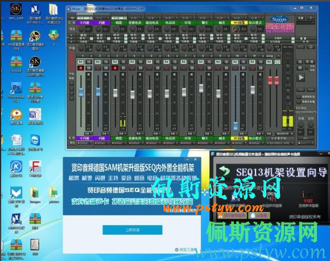The image size is (330, 261).
Task: Click the Rd button on channel 4 普通电音
Action: (132, 62)
